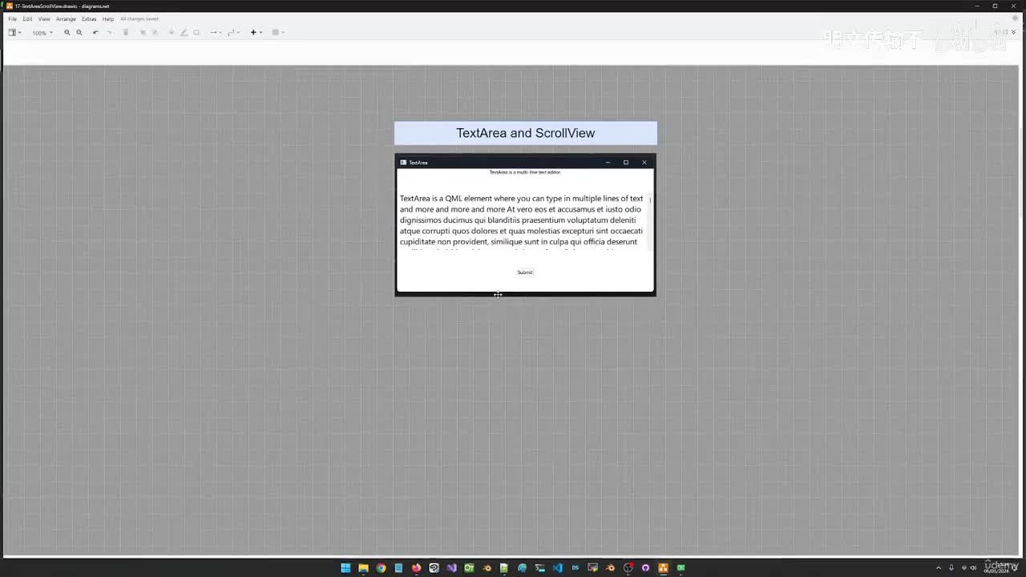Open the File menu
The width and height of the screenshot is (1026, 577).
point(12,18)
